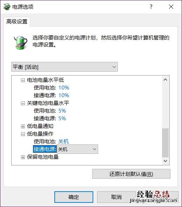The image size is (182, 207).
Task: Select the highlighted 接通电源 tree item
Action: tap(45, 149)
